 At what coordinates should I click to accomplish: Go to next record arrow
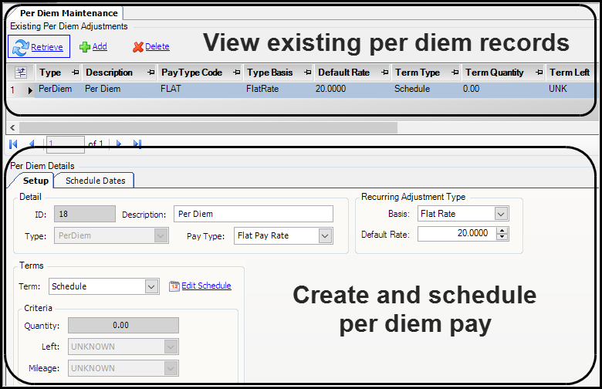[x=119, y=144]
